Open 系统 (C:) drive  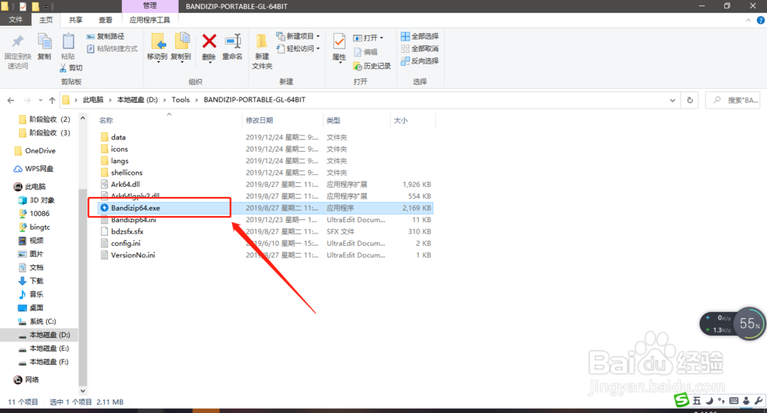click(x=37, y=321)
